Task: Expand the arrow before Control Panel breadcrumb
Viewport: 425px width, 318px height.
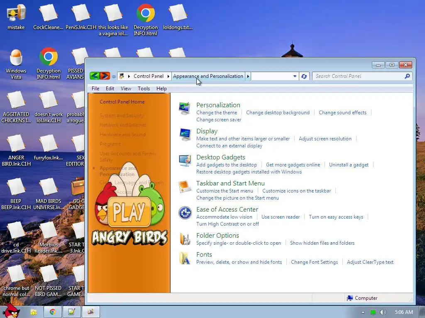Action: (x=129, y=76)
